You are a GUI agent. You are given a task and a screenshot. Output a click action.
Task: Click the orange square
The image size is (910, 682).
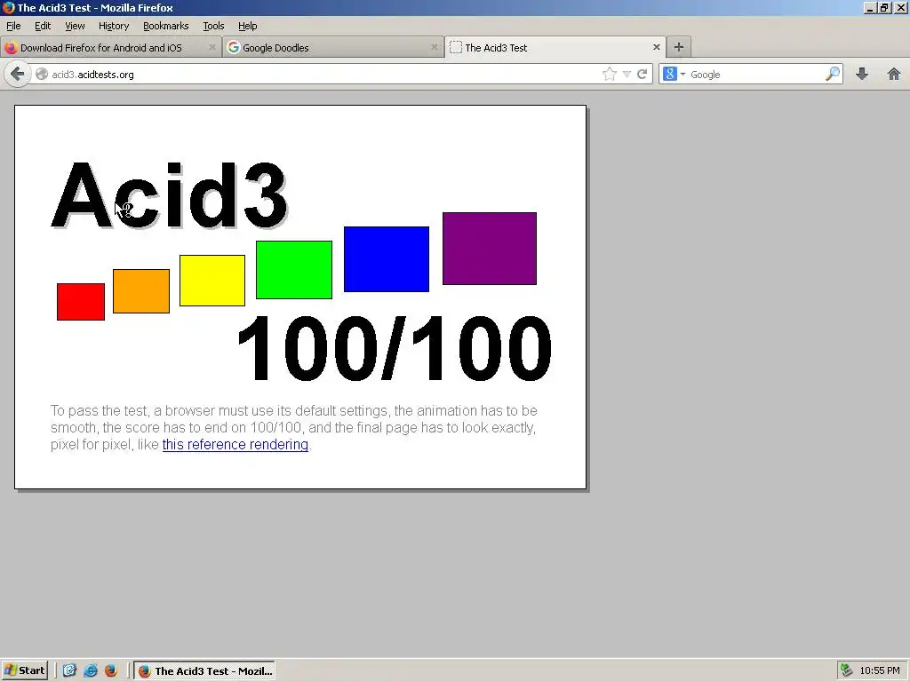141,291
